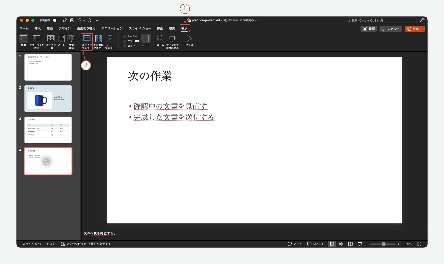Viewport: 444px width, 264px height.
Task: Expand the Undo history dropdown arrow
Action: [x=84, y=20]
